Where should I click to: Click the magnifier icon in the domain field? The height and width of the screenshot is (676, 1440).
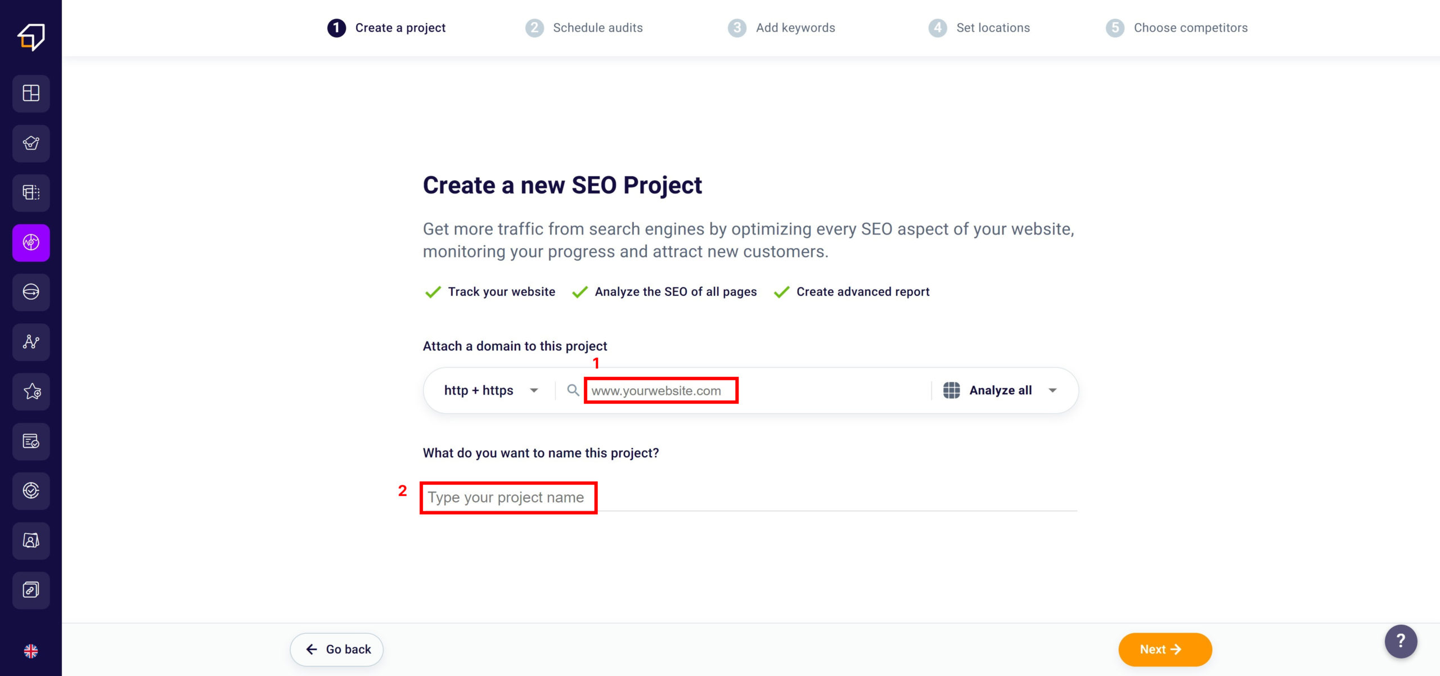coord(573,390)
